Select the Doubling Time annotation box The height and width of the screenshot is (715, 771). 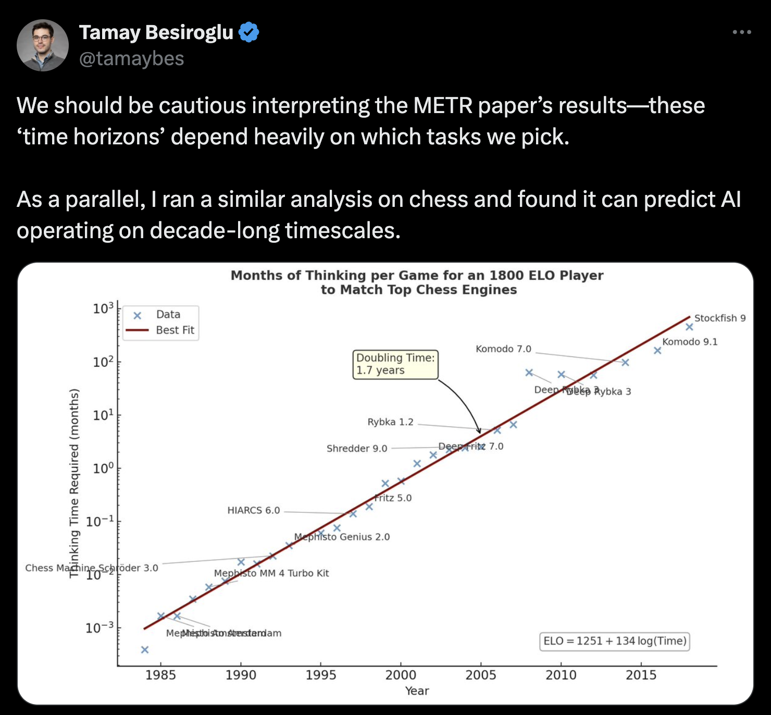point(395,364)
